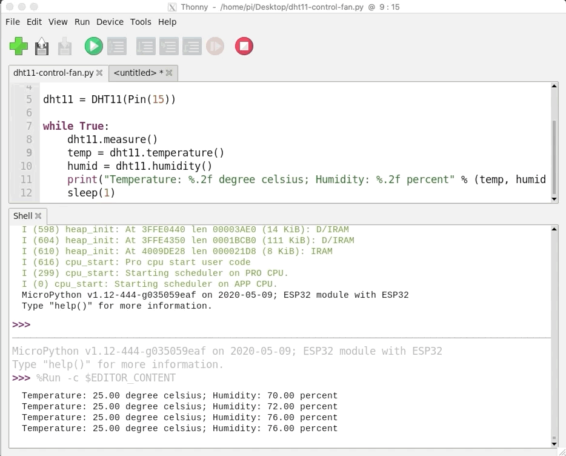Click the shell scroll up arrow
Screen dimensions: 566x456
(554, 229)
